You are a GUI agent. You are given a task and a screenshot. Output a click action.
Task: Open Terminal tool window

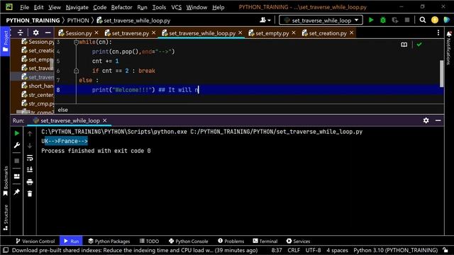coord(265,241)
